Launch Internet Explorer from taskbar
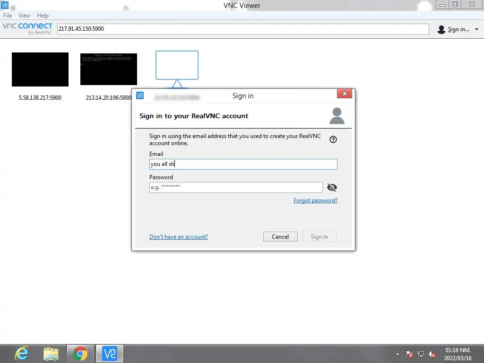 (x=22, y=354)
